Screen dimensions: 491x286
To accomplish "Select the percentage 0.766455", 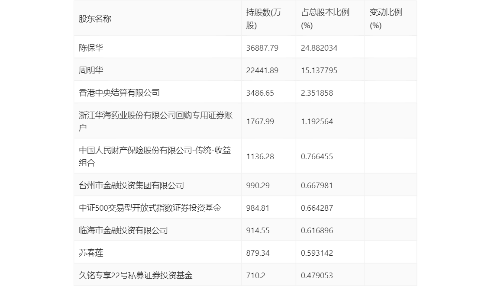I will click(x=317, y=157).
